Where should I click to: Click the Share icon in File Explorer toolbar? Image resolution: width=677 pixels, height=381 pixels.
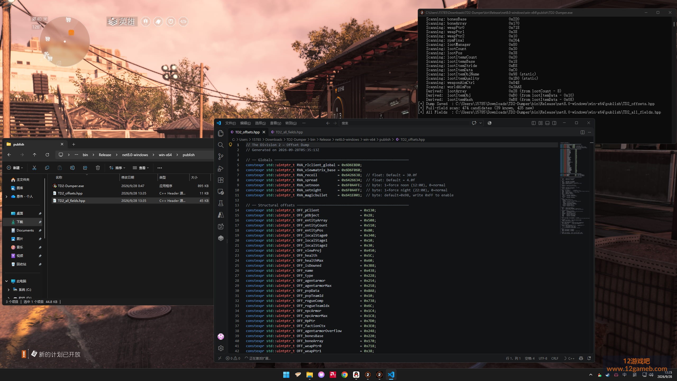(85, 168)
